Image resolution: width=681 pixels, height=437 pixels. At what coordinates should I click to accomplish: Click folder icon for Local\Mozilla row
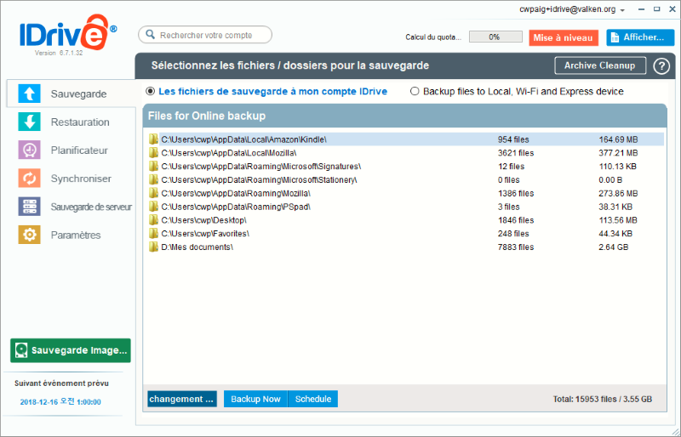(x=153, y=153)
